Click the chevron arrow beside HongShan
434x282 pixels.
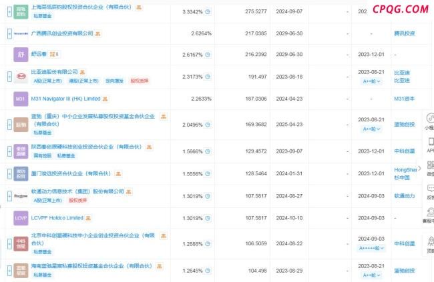419,168
